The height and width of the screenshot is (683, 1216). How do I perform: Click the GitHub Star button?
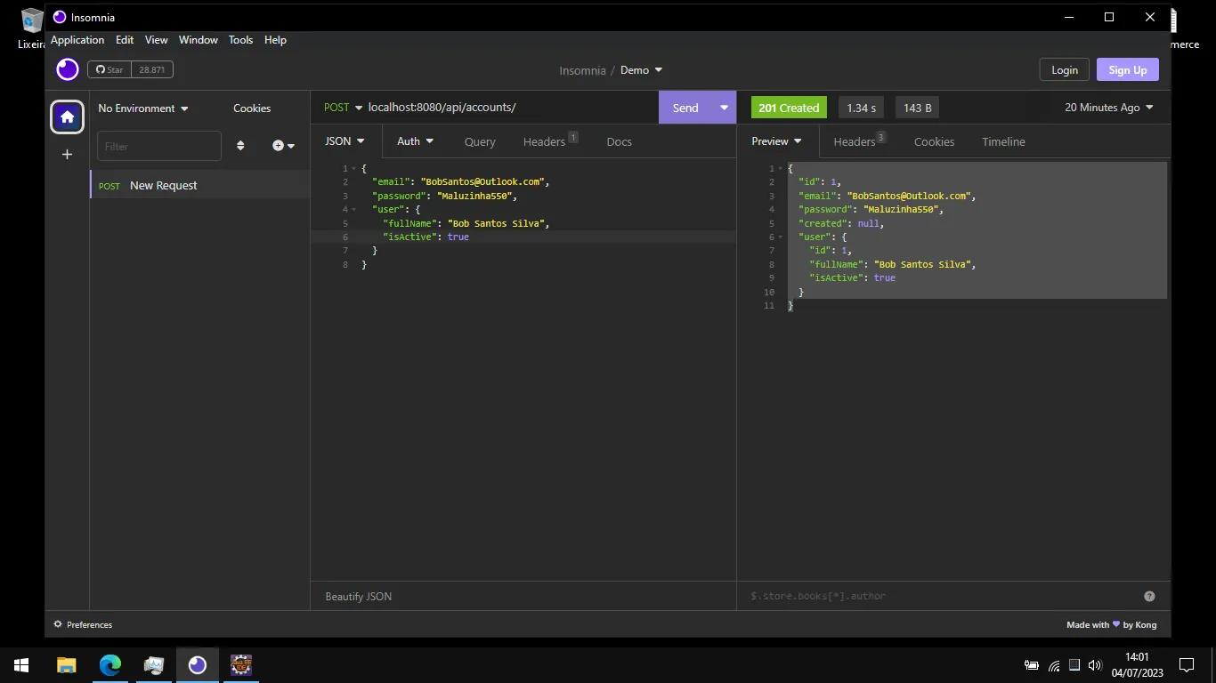[130, 69]
